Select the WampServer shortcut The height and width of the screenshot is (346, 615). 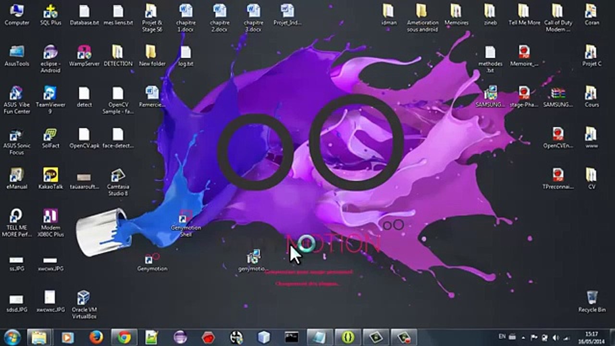(84, 56)
